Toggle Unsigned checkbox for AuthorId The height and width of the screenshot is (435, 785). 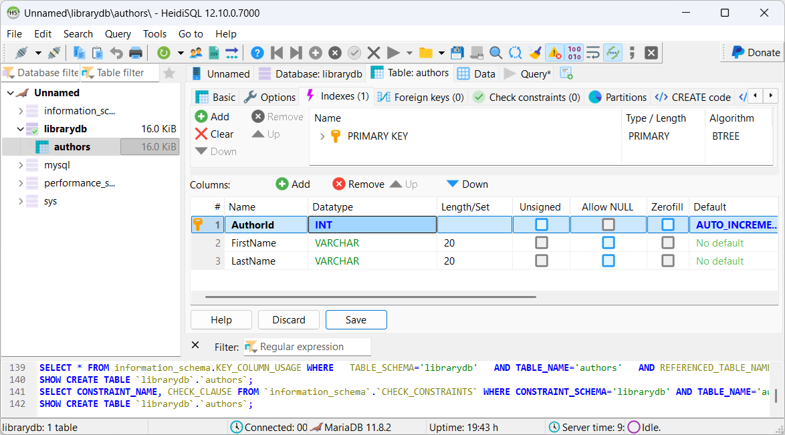click(x=541, y=225)
